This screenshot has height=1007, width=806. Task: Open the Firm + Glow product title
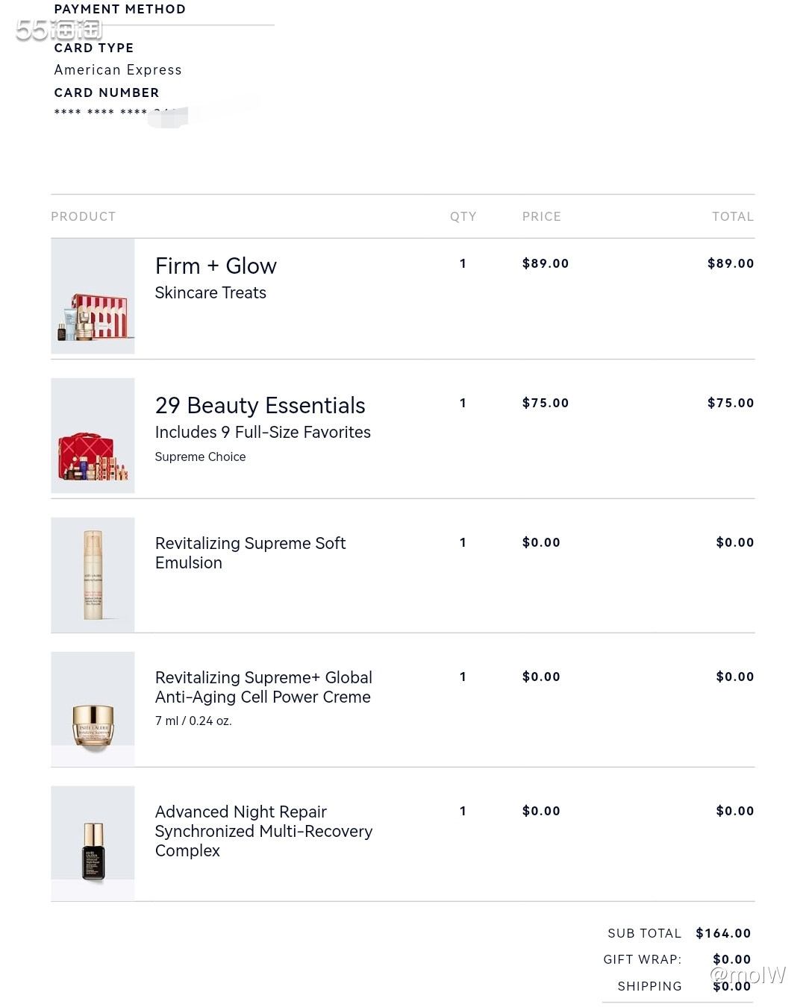(x=216, y=266)
